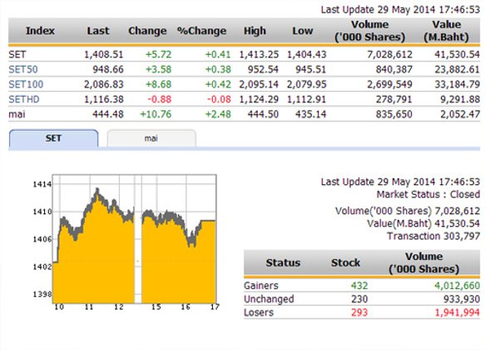Switch to the SET tab
The image size is (485, 350).
pos(53,138)
